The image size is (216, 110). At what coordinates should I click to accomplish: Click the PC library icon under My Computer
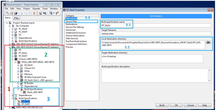[x=16, y=35]
